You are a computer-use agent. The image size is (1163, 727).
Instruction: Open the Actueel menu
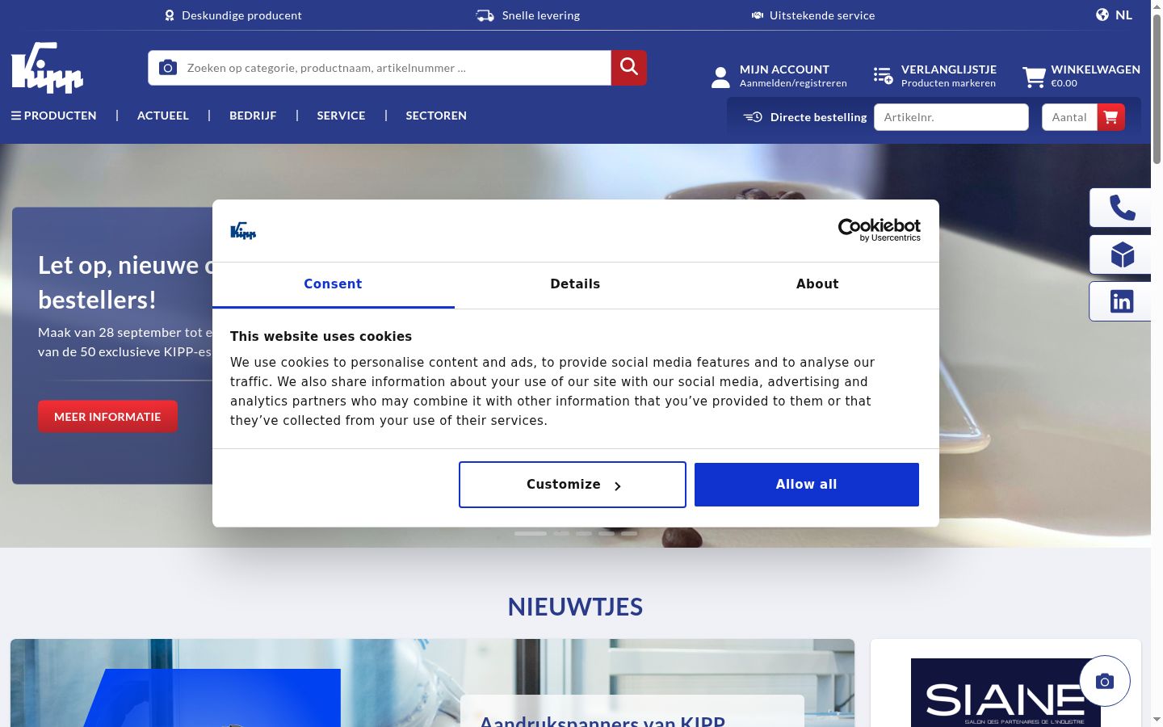(163, 116)
